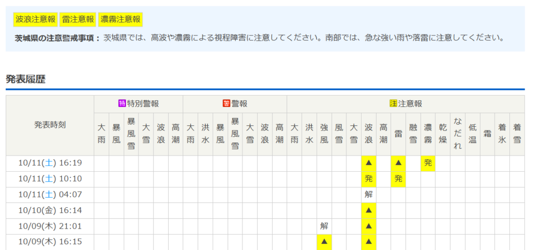Click the 濃霧 発 marker at 10/11 16:19
Viewport: 535px width, 250px height.
(428, 163)
